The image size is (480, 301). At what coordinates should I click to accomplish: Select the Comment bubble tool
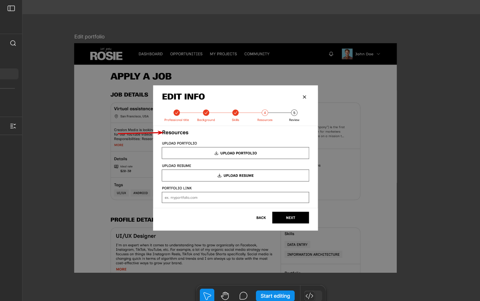coord(244,296)
